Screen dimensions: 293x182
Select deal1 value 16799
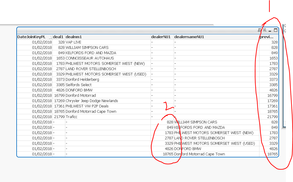pos(59,96)
